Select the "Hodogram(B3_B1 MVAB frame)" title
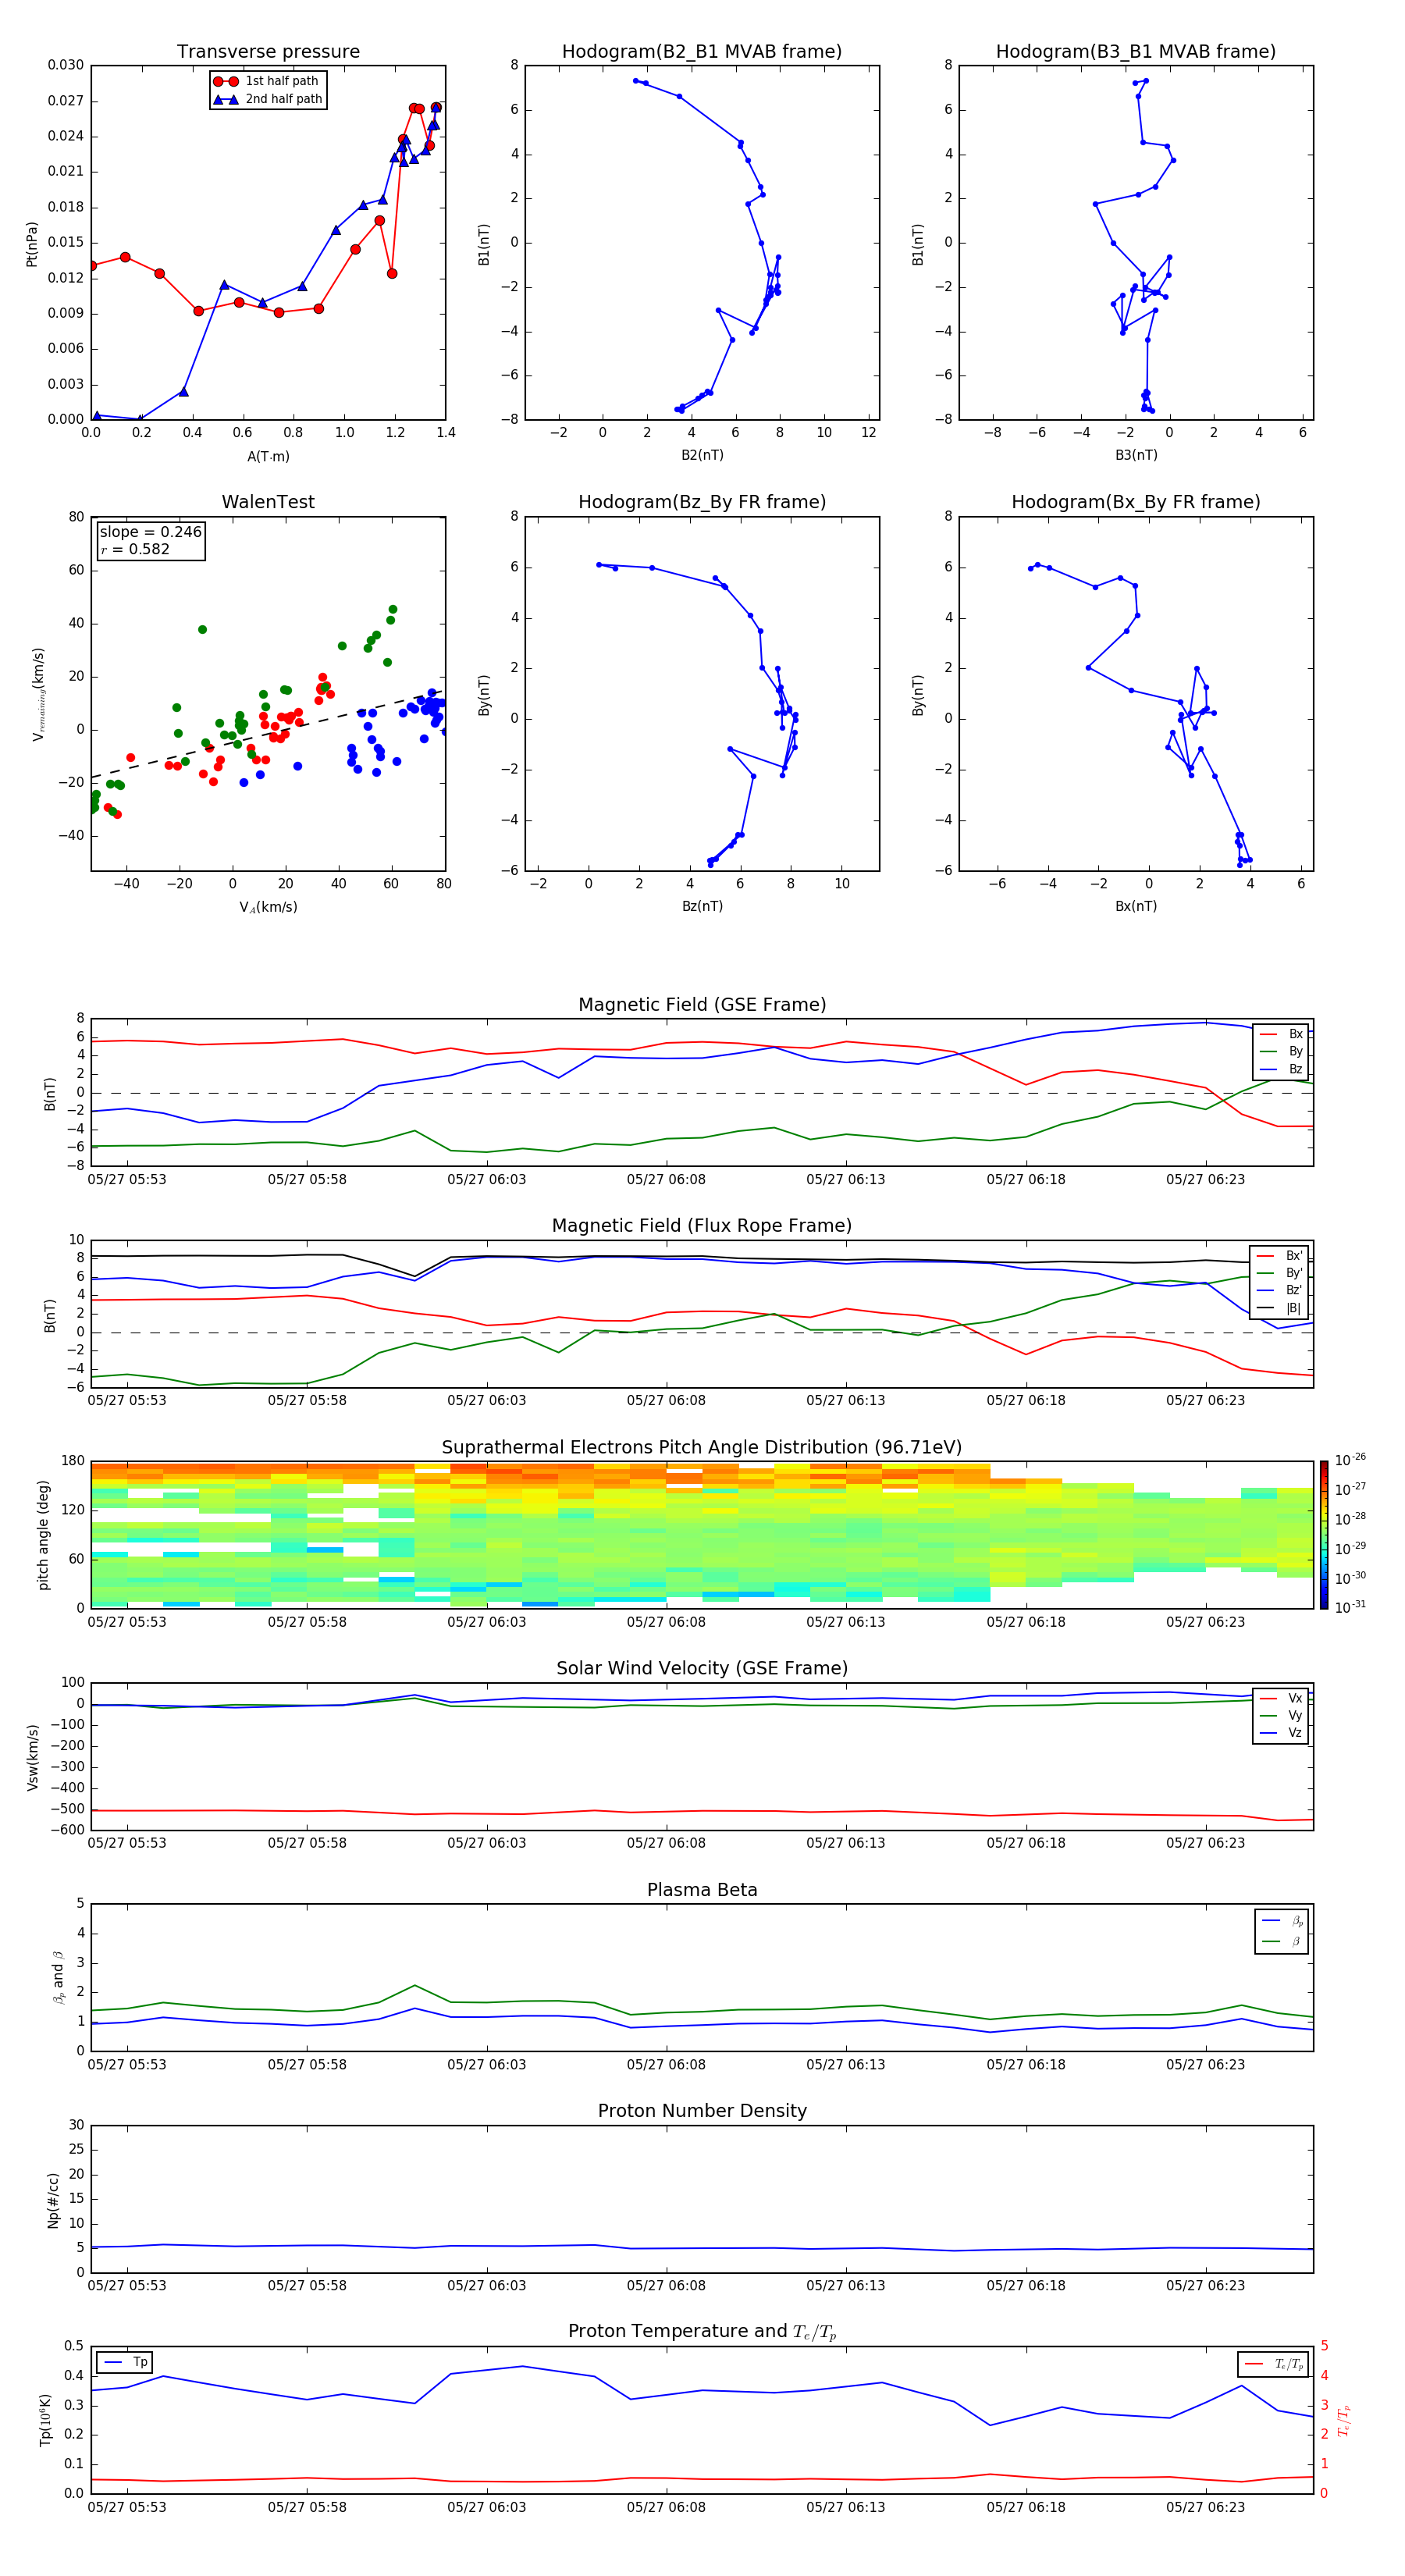The image size is (1405, 2576). 1136,52
